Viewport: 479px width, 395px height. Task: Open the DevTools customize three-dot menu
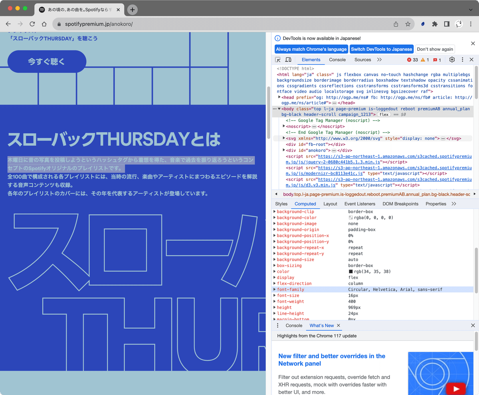[x=463, y=60]
